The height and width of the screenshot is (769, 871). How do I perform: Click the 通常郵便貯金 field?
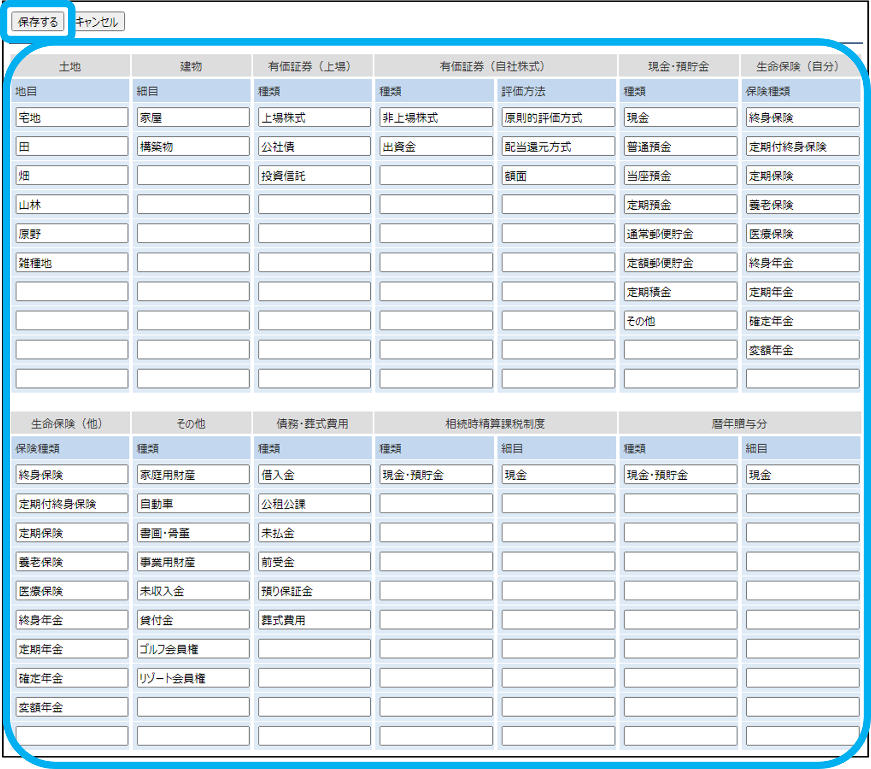[680, 234]
